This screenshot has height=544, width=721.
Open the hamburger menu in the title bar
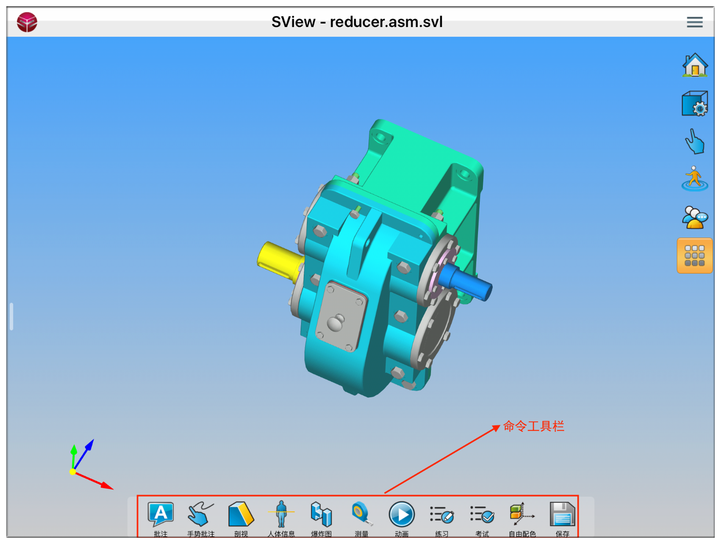[x=695, y=22]
